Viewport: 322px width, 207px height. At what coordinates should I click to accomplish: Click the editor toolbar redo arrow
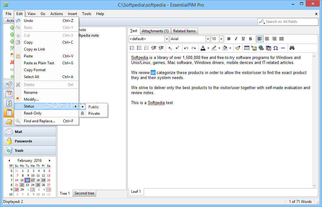pyautogui.click(x=193, y=48)
